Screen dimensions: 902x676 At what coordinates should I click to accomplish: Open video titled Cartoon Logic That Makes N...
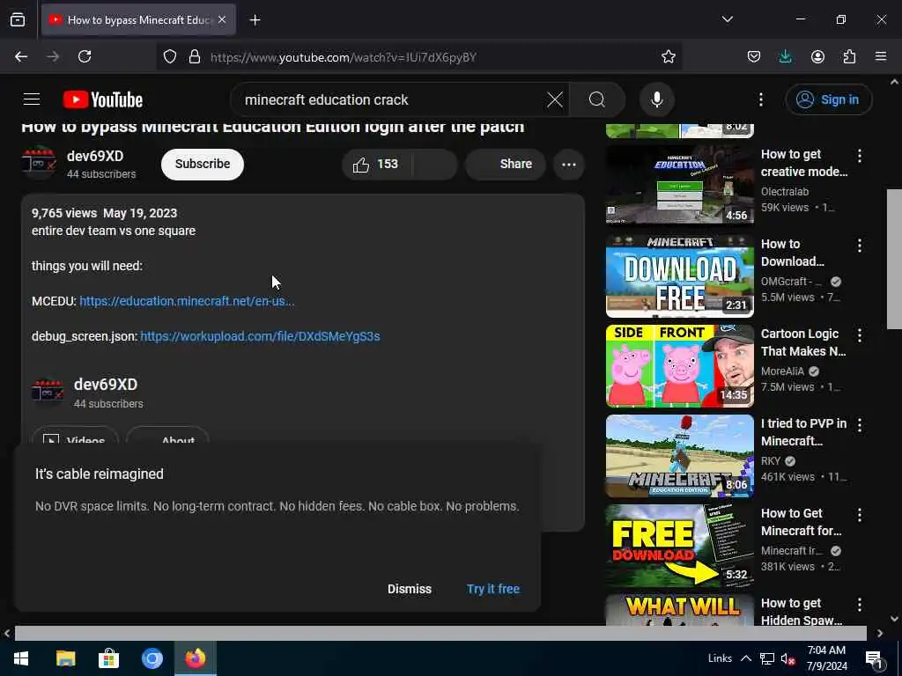803,342
